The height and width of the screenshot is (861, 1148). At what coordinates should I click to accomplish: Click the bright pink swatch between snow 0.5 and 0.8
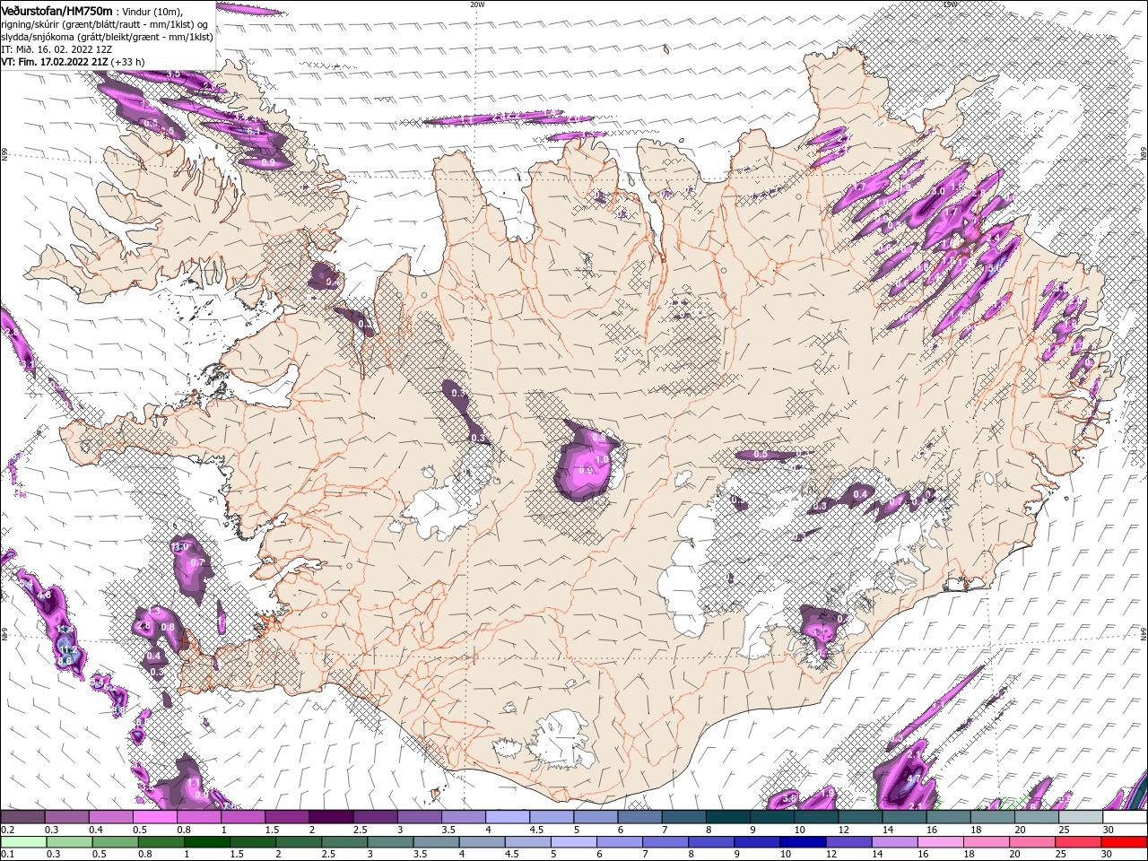click(154, 817)
